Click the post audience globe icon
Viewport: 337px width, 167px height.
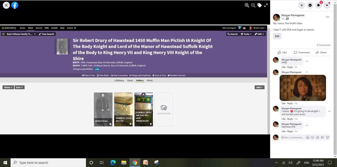(287, 18)
